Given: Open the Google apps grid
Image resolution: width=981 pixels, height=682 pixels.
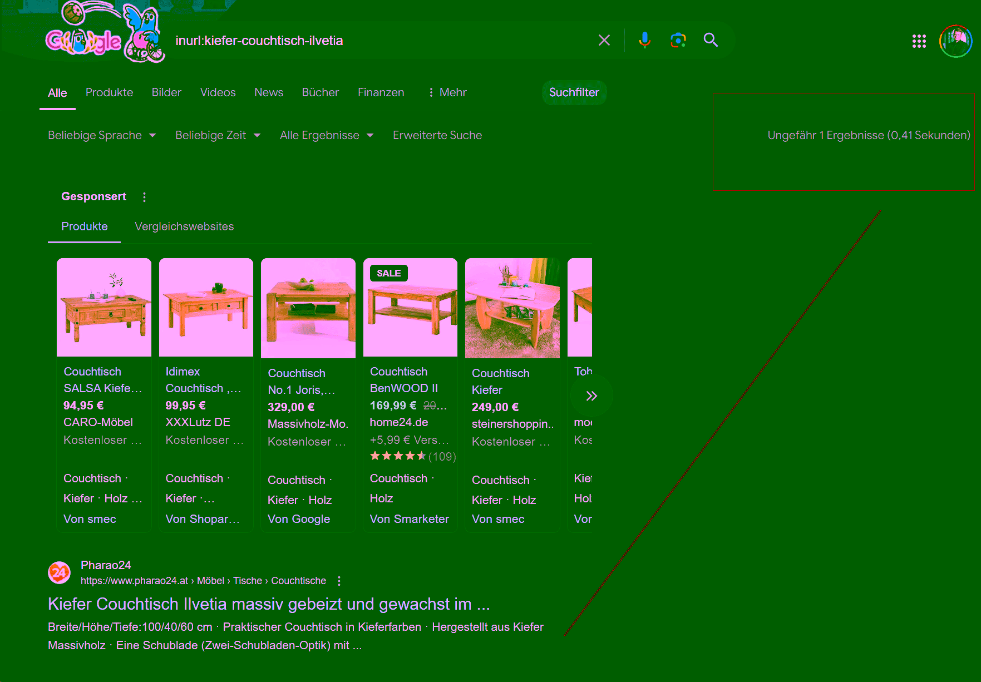Looking at the screenshot, I should [x=919, y=41].
